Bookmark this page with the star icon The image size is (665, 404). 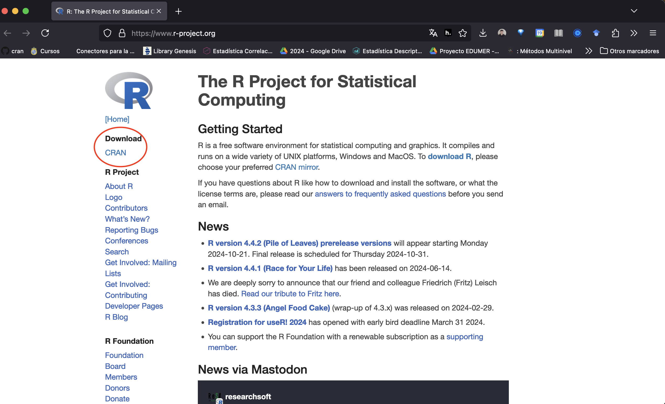tap(462, 33)
